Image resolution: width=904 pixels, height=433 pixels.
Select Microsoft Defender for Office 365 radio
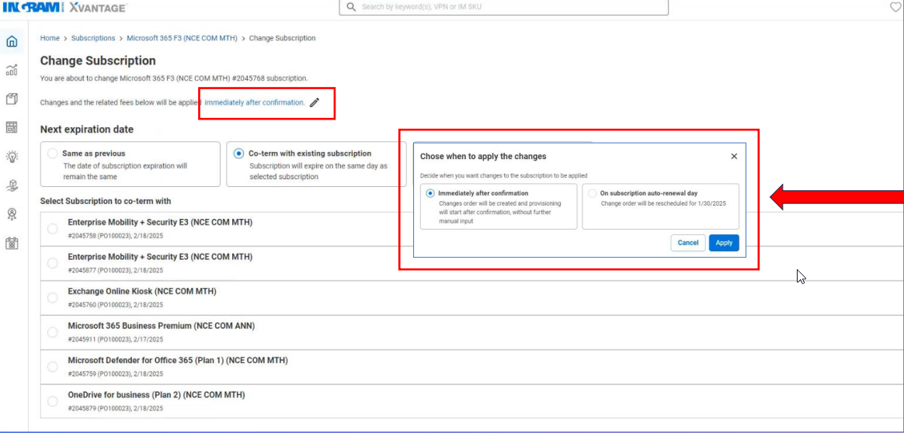(53, 367)
